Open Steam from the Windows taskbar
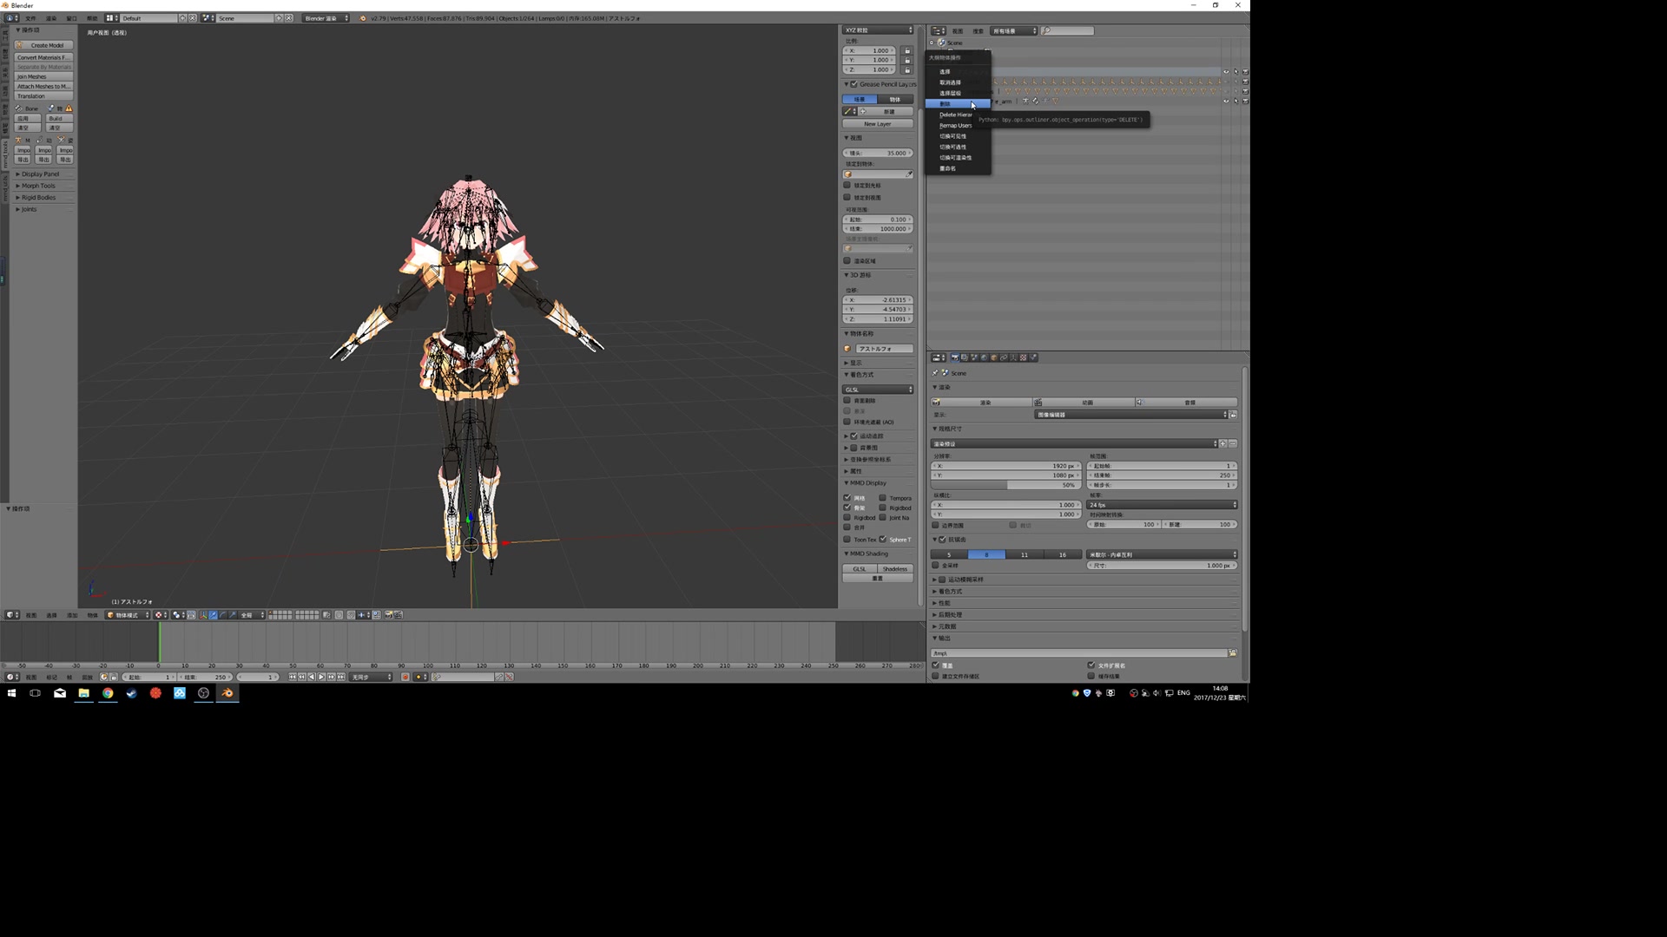This screenshot has width=1667, height=937. click(132, 693)
